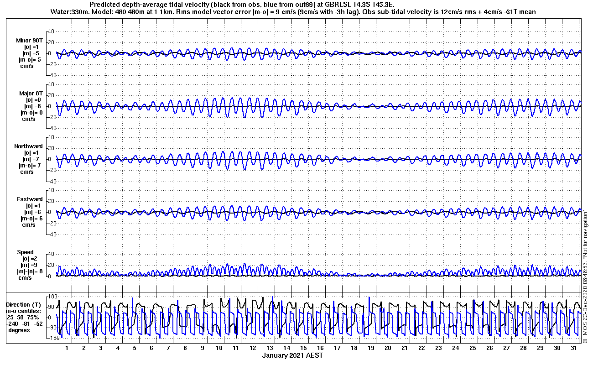Select the 'Northward' panel label
The width and height of the screenshot is (593, 365).
[28, 146]
